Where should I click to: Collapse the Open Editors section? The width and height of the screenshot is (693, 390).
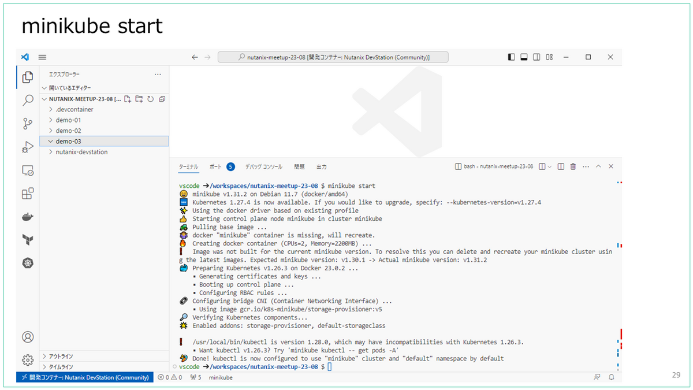(x=105, y=88)
